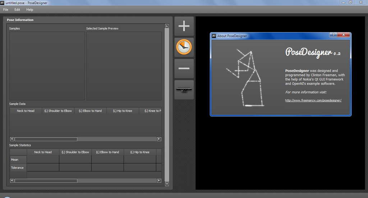Open the Help menu
This screenshot has width=368, height=198.
tap(29, 10)
